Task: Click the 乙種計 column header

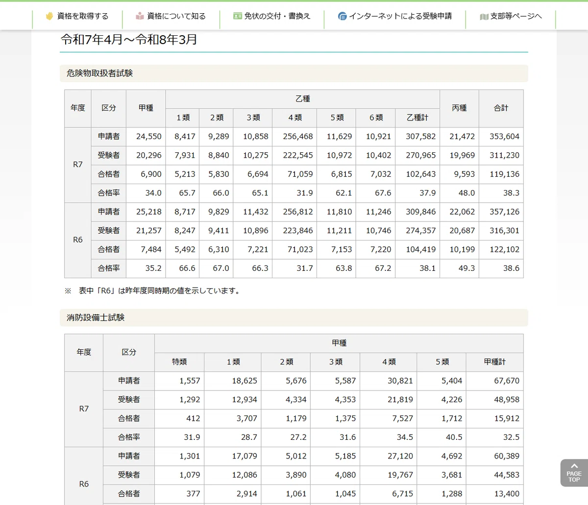Action: coord(417,118)
